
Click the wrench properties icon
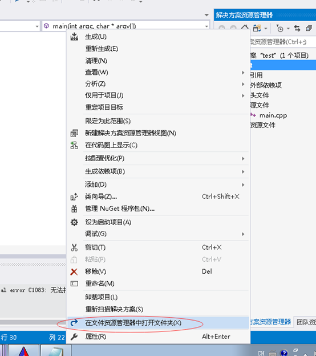pyautogui.click(x=74, y=337)
